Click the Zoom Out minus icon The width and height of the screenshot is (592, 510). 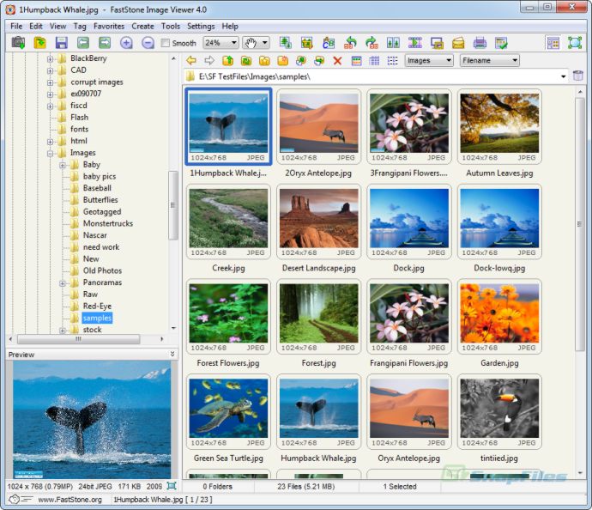[148, 43]
